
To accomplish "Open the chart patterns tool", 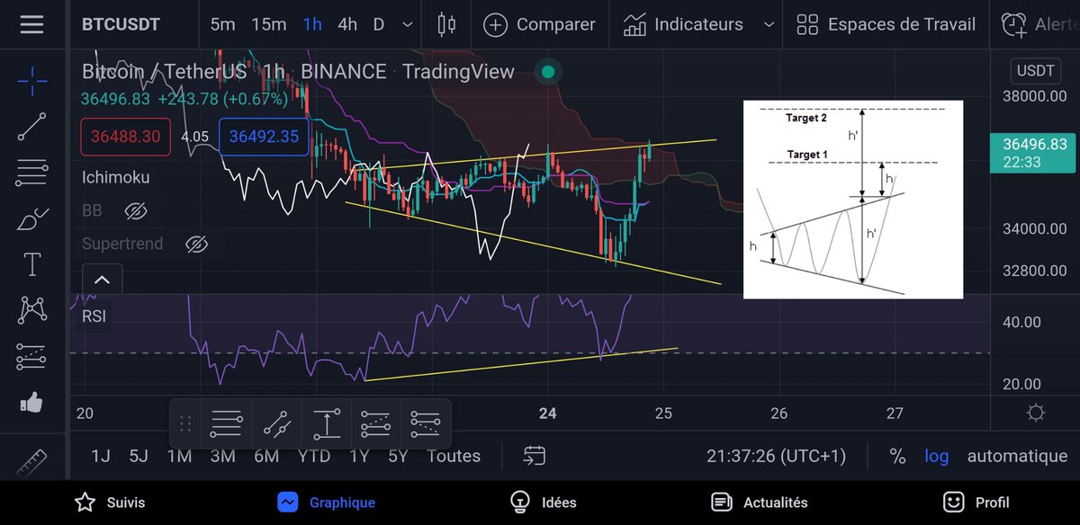I will tap(32, 310).
